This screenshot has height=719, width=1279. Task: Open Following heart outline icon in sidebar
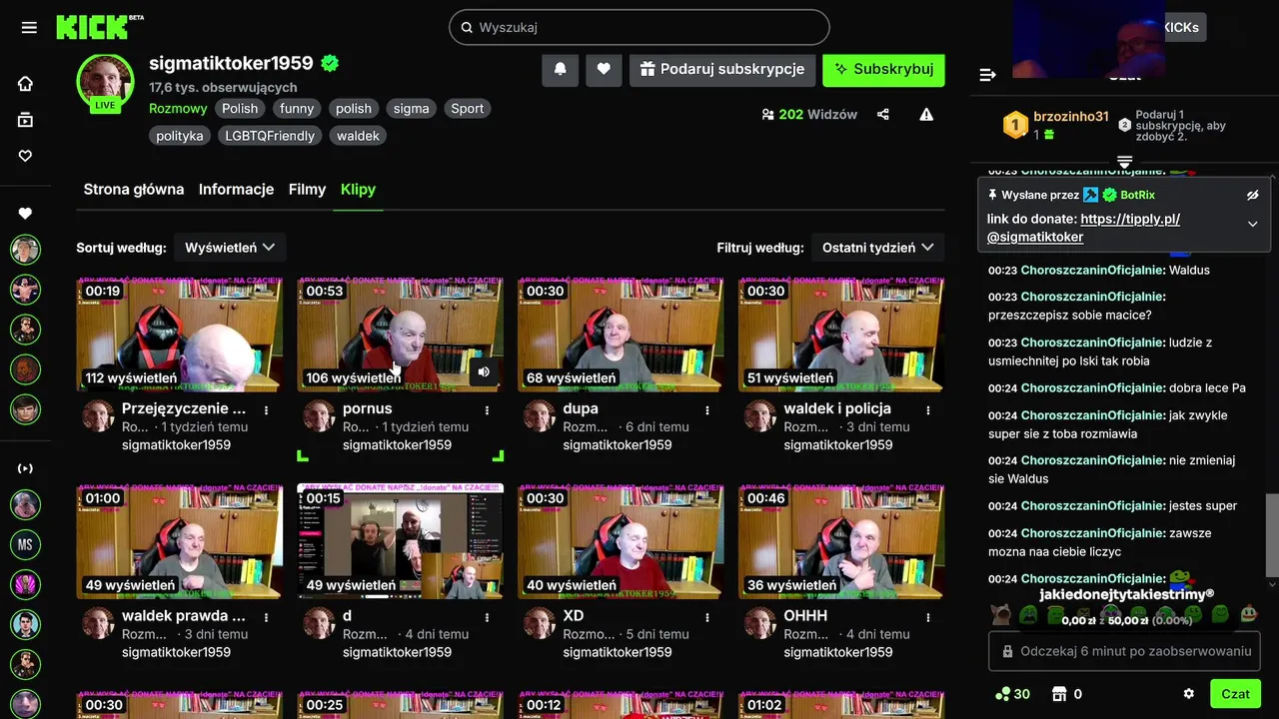click(x=25, y=156)
